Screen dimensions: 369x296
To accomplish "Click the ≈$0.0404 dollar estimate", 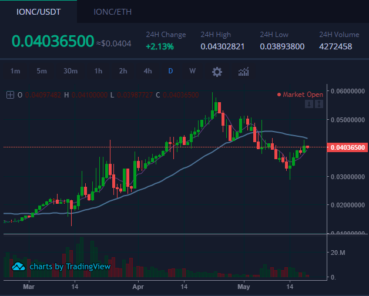I will pos(113,43).
